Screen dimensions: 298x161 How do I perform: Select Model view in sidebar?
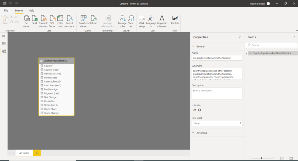pyautogui.click(x=4, y=51)
